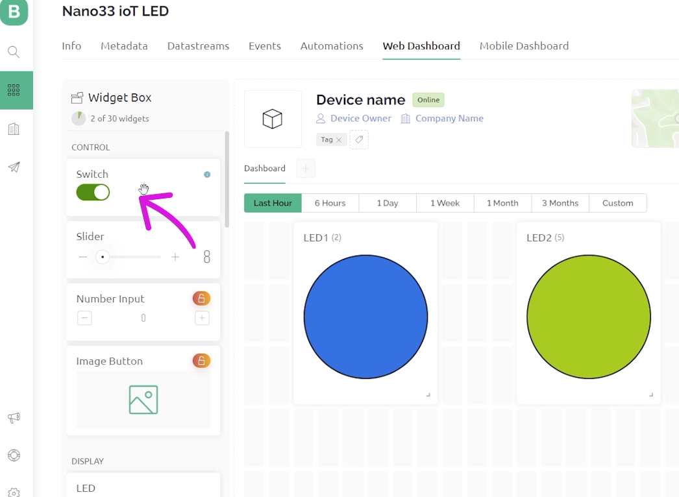Select the Dashboard sub-tab
Viewport: 679px width, 497px height.
[x=265, y=169]
